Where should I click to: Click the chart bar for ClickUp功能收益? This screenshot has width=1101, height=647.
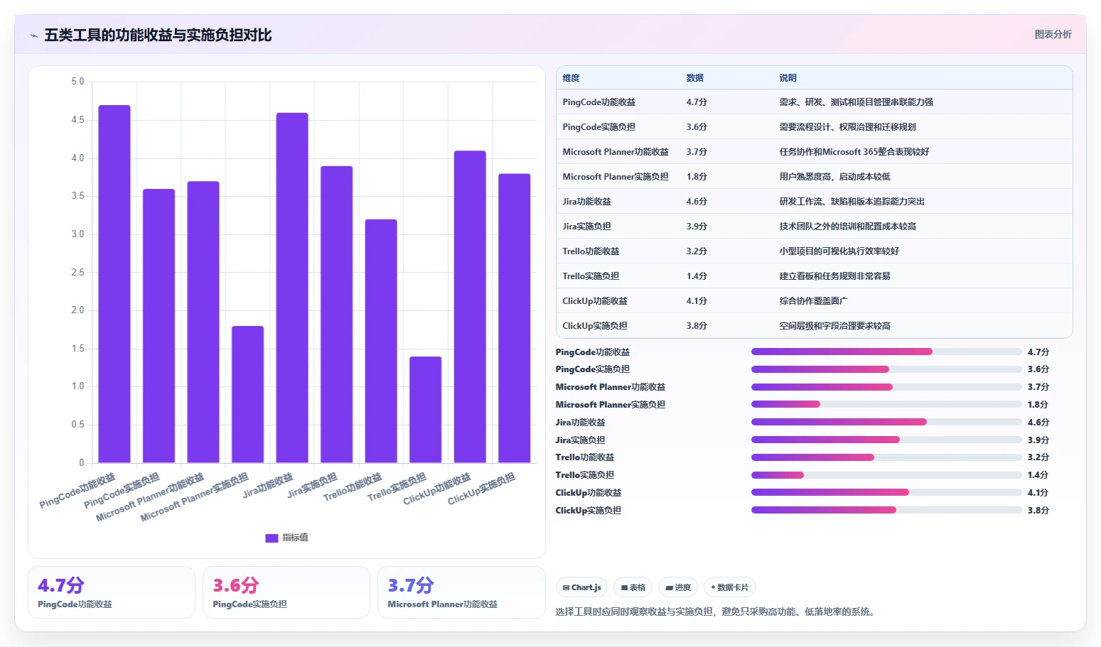point(470,307)
